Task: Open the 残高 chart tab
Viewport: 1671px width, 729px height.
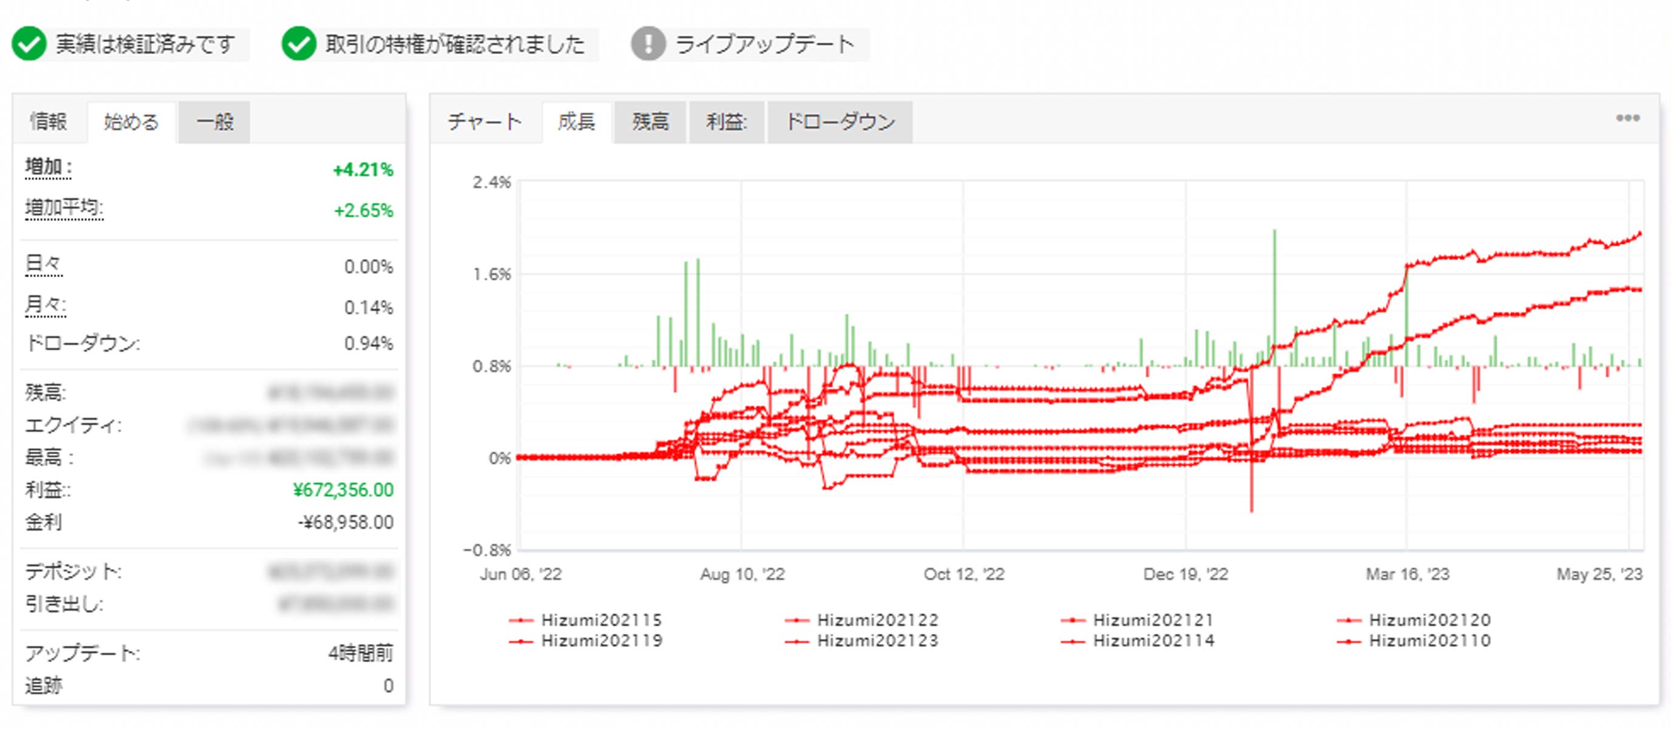Action: 650,122
